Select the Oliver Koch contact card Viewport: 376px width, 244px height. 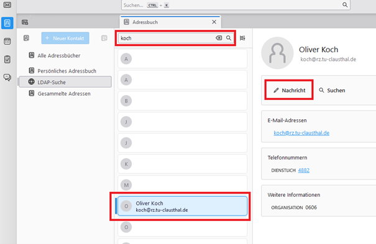point(182,206)
